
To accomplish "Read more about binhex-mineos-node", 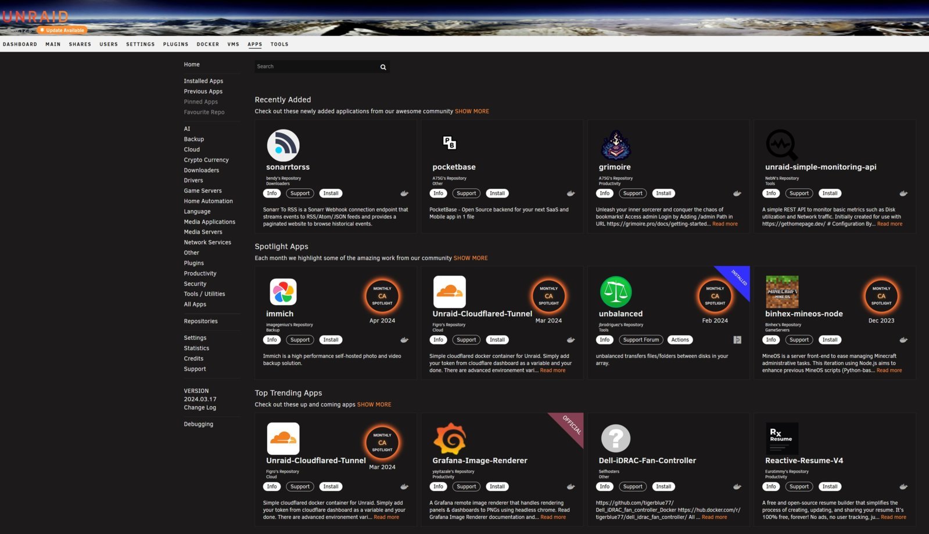I will tap(889, 370).
